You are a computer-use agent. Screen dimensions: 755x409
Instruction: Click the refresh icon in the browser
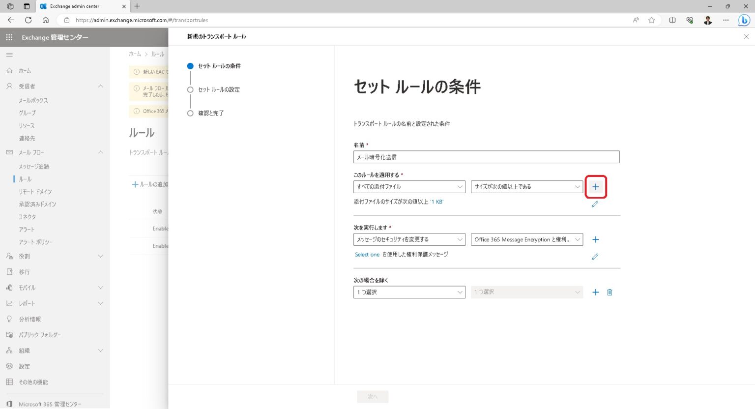click(x=29, y=20)
